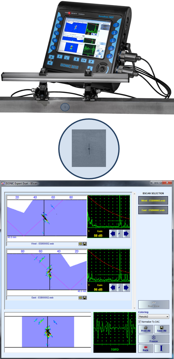The width and height of the screenshot is (174, 359).
Task: Open comment icon next to West ESB00002.esb
Action: [x=80, y=244]
